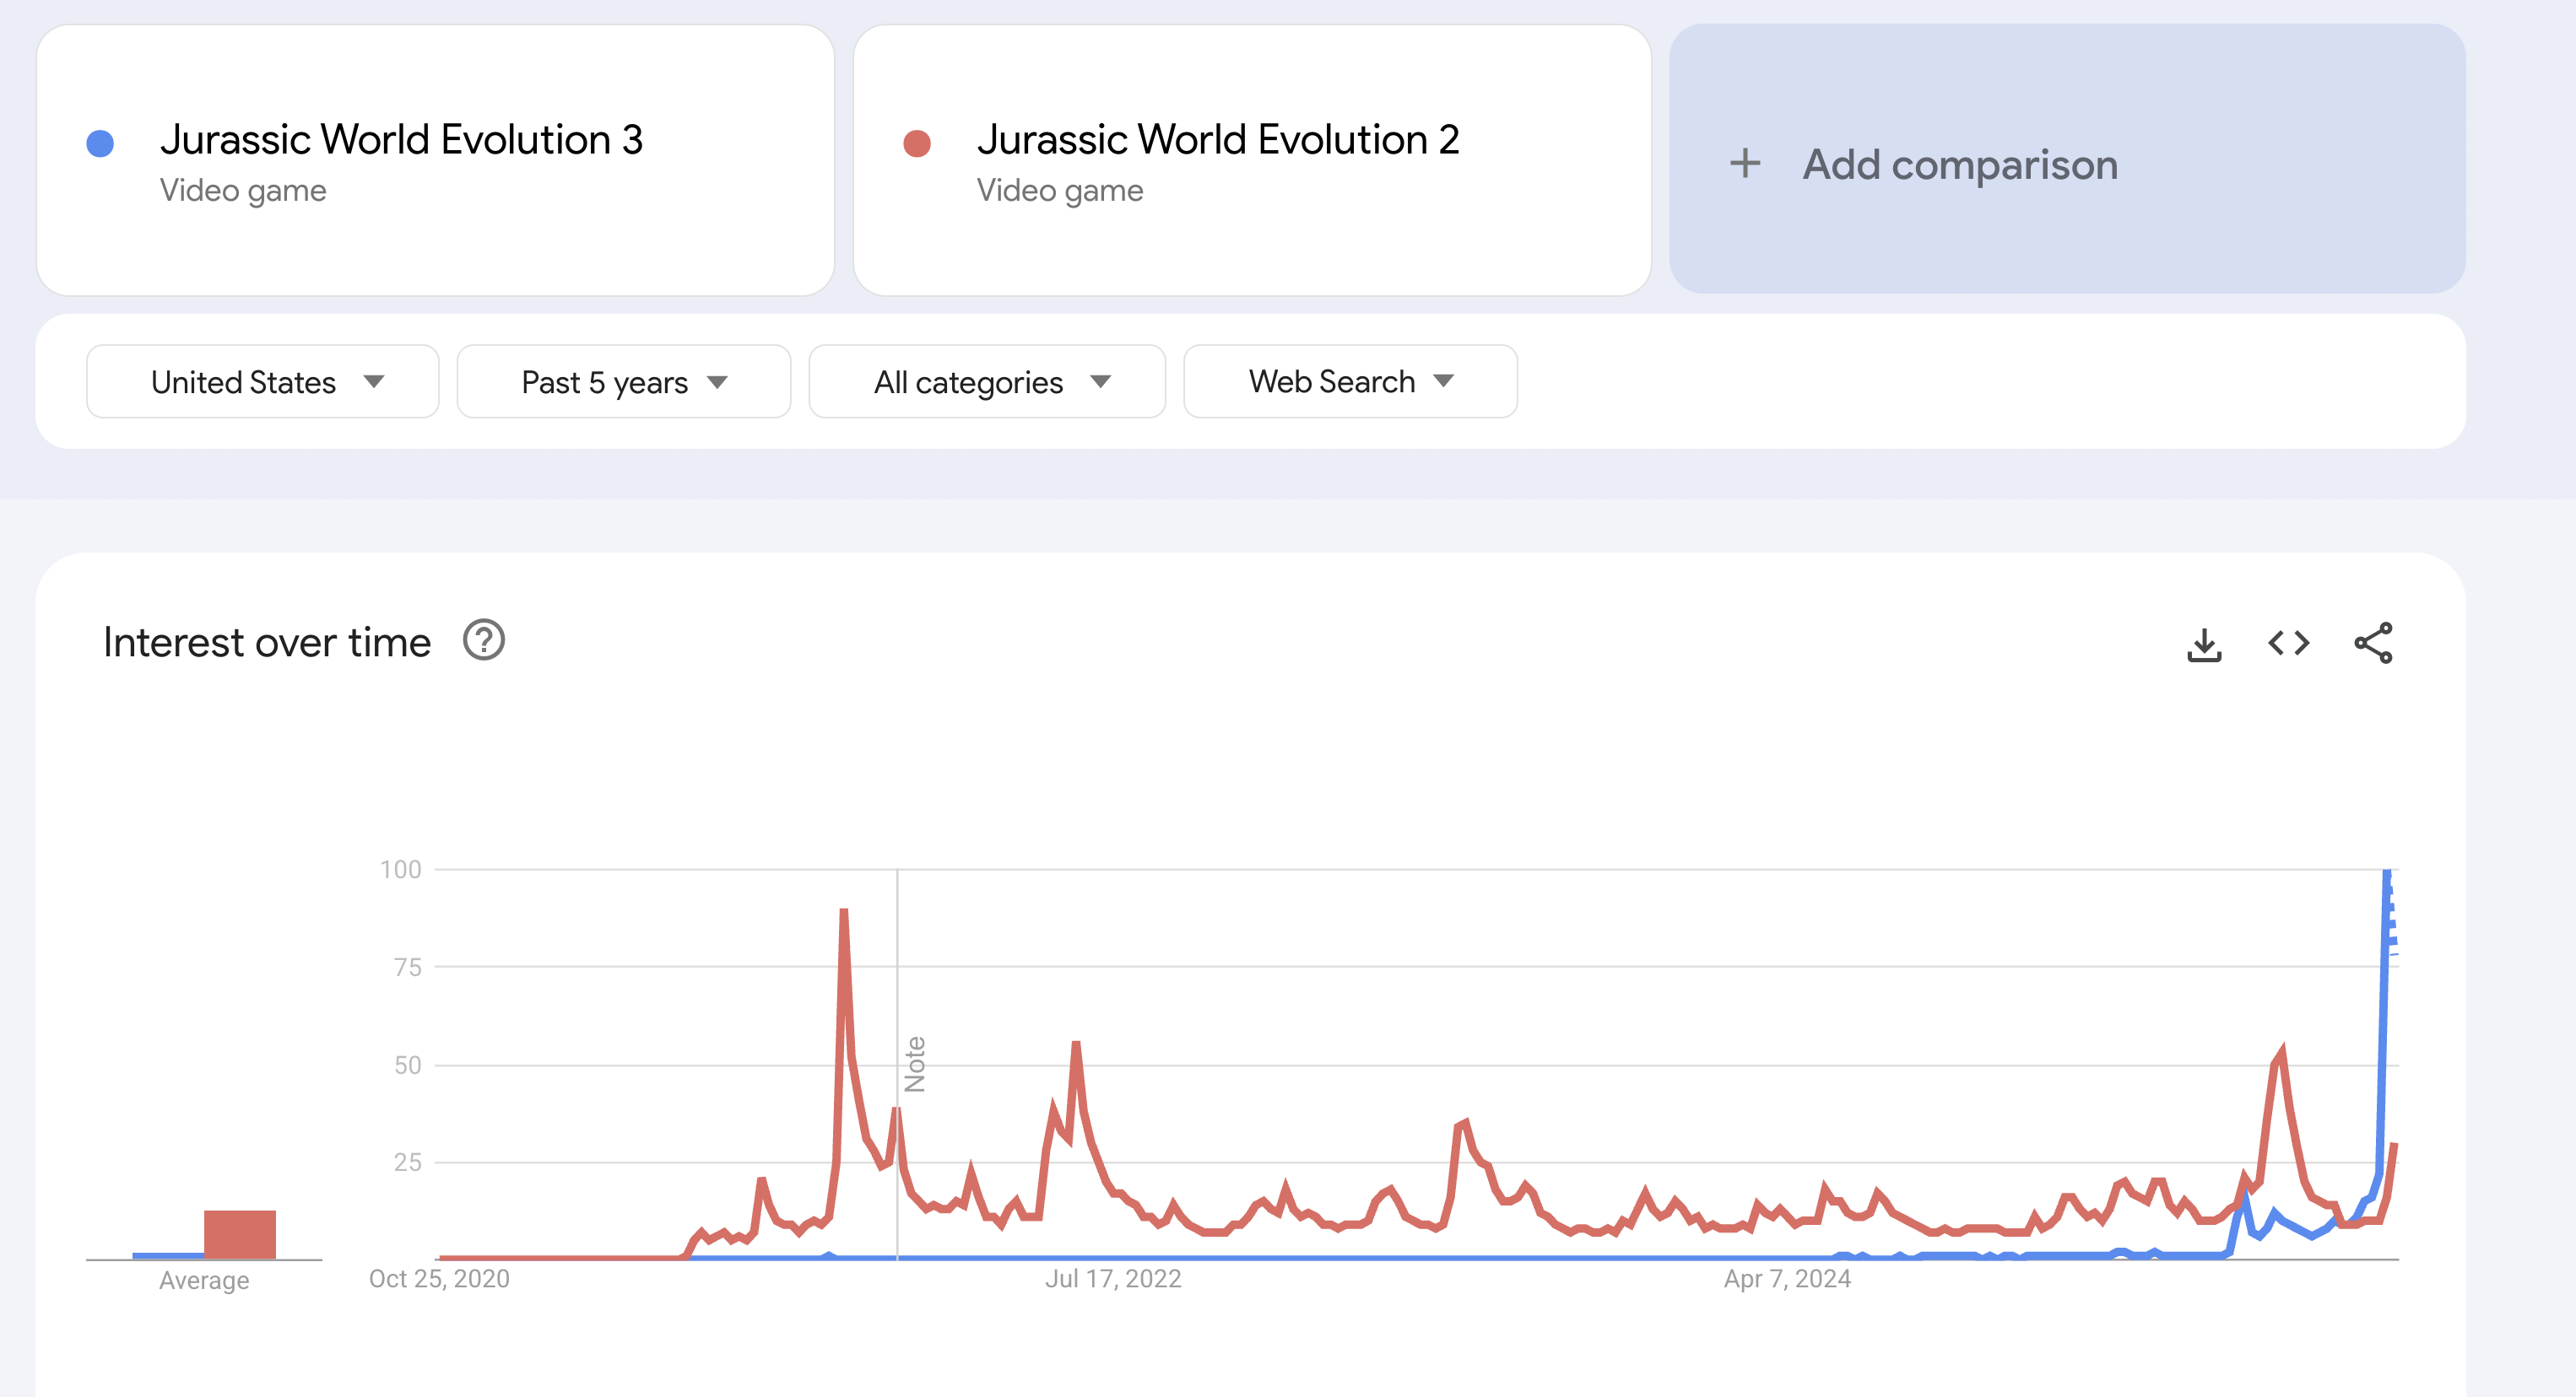Open the Past 5 years dropdown
Screen dimensions: 2576x1397
(x=624, y=381)
